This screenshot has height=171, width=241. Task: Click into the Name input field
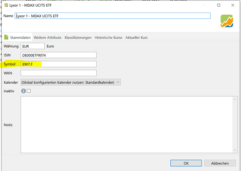pyautogui.click(x=112, y=16)
